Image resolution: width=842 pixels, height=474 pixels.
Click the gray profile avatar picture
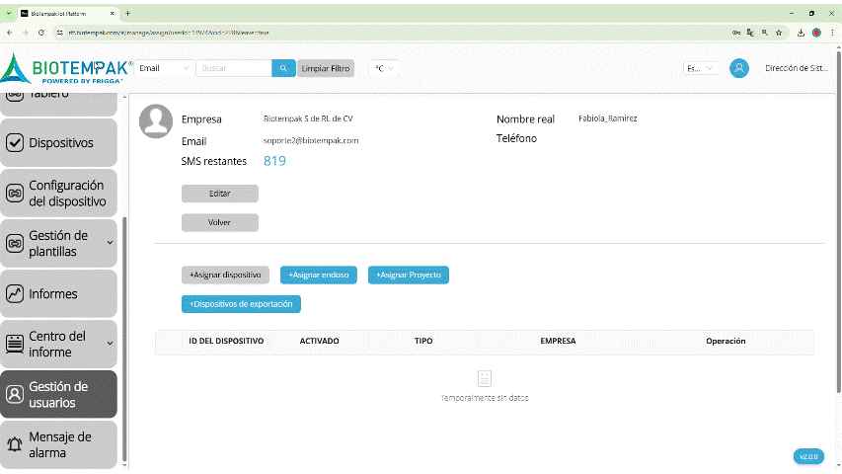point(156,120)
